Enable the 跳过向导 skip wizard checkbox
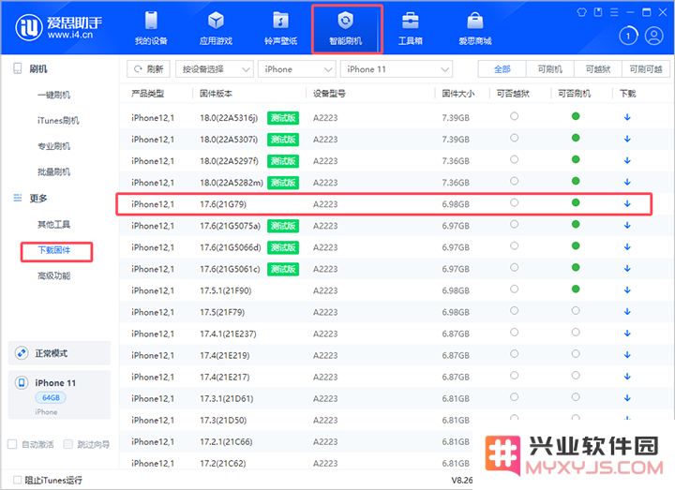Screen dimensions: 675x490 pyautogui.click(x=68, y=444)
